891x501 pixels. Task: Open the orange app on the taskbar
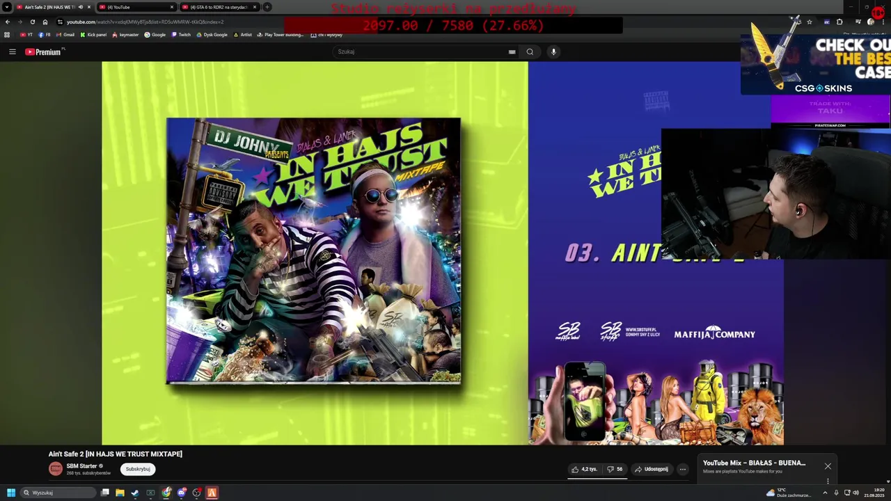(212, 493)
